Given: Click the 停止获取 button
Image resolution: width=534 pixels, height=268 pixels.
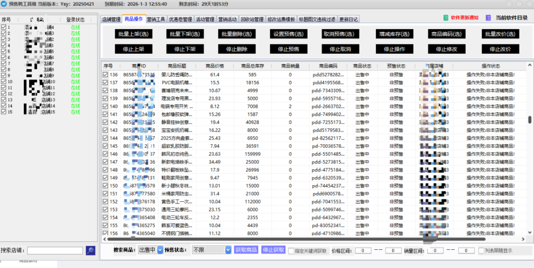Looking at the screenshot, I should [273, 250].
